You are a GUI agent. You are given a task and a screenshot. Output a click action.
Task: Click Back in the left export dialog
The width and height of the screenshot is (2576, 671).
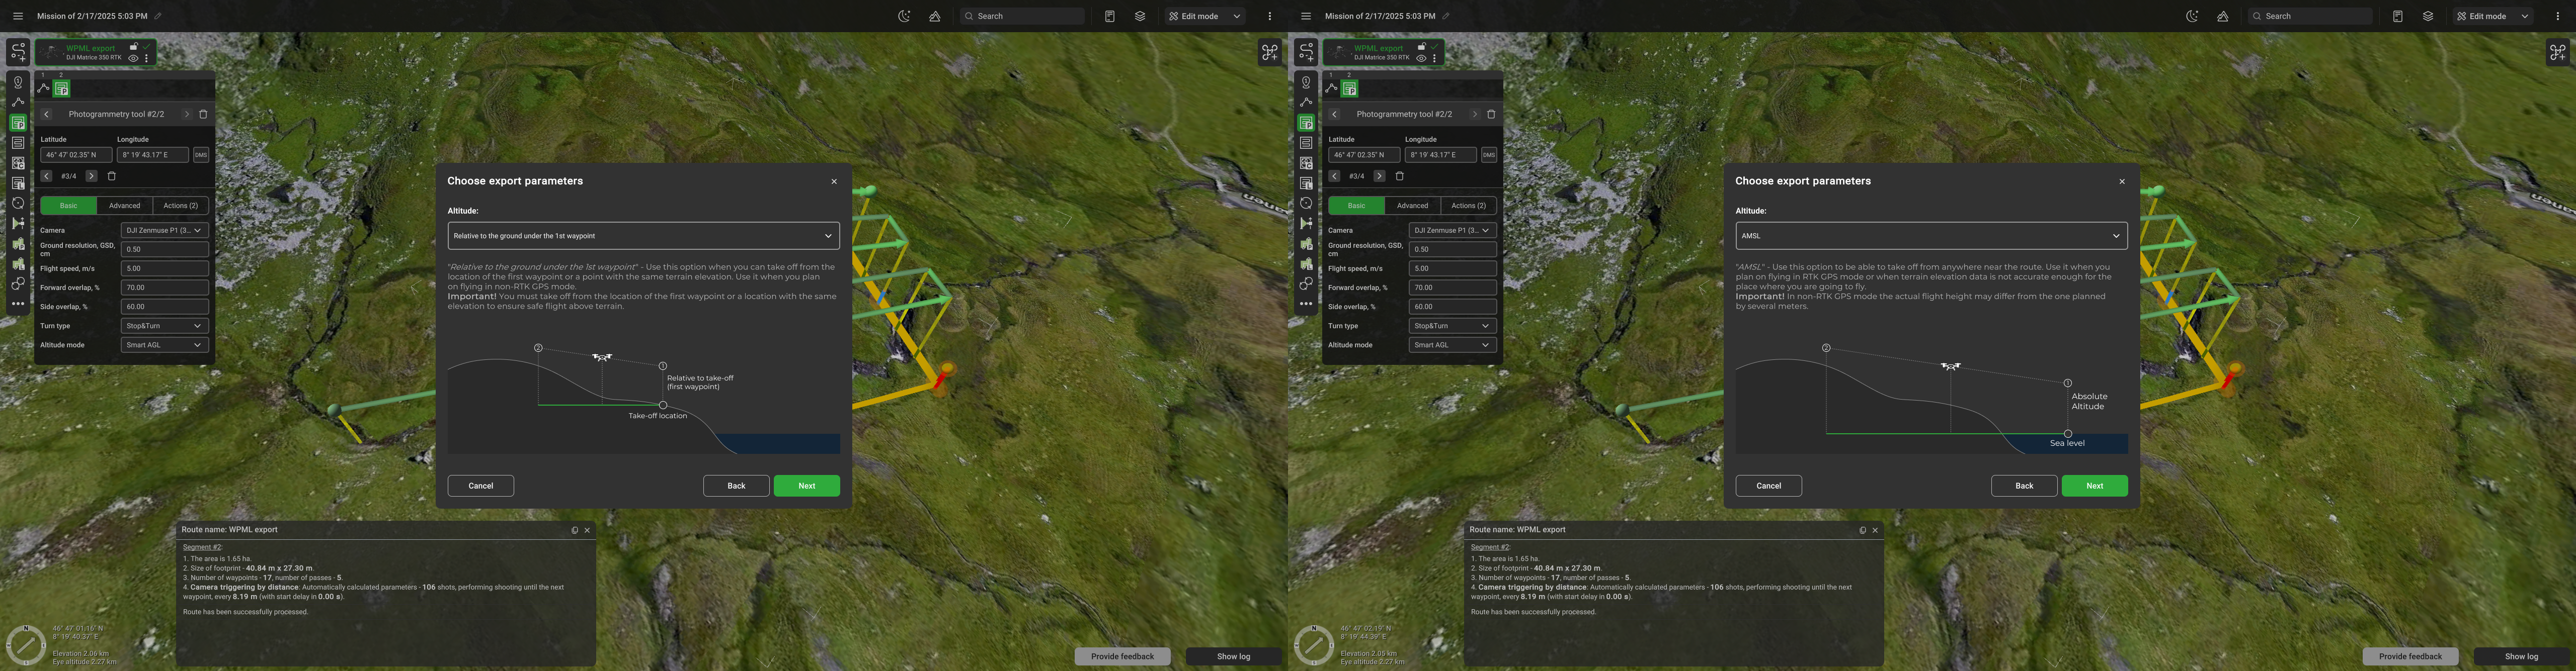[x=736, y=485]
